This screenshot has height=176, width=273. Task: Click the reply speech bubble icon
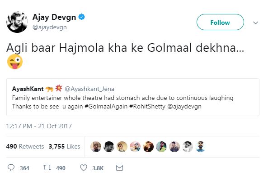(x=11, y=167)
